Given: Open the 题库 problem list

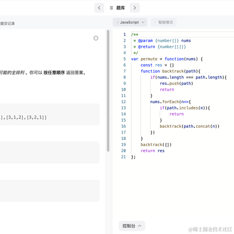Looking at the screenshot, I should click(x=118, y=8).
